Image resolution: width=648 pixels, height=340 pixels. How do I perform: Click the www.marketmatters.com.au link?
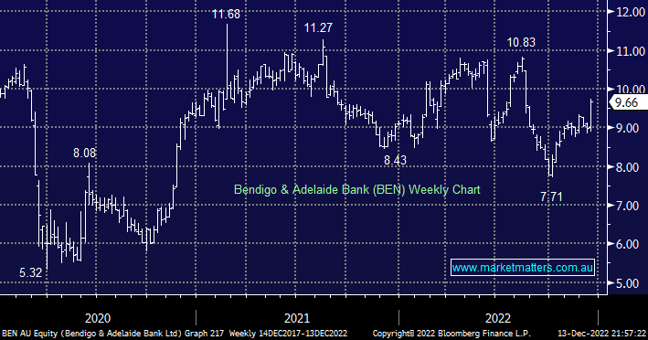click(523, 267)
